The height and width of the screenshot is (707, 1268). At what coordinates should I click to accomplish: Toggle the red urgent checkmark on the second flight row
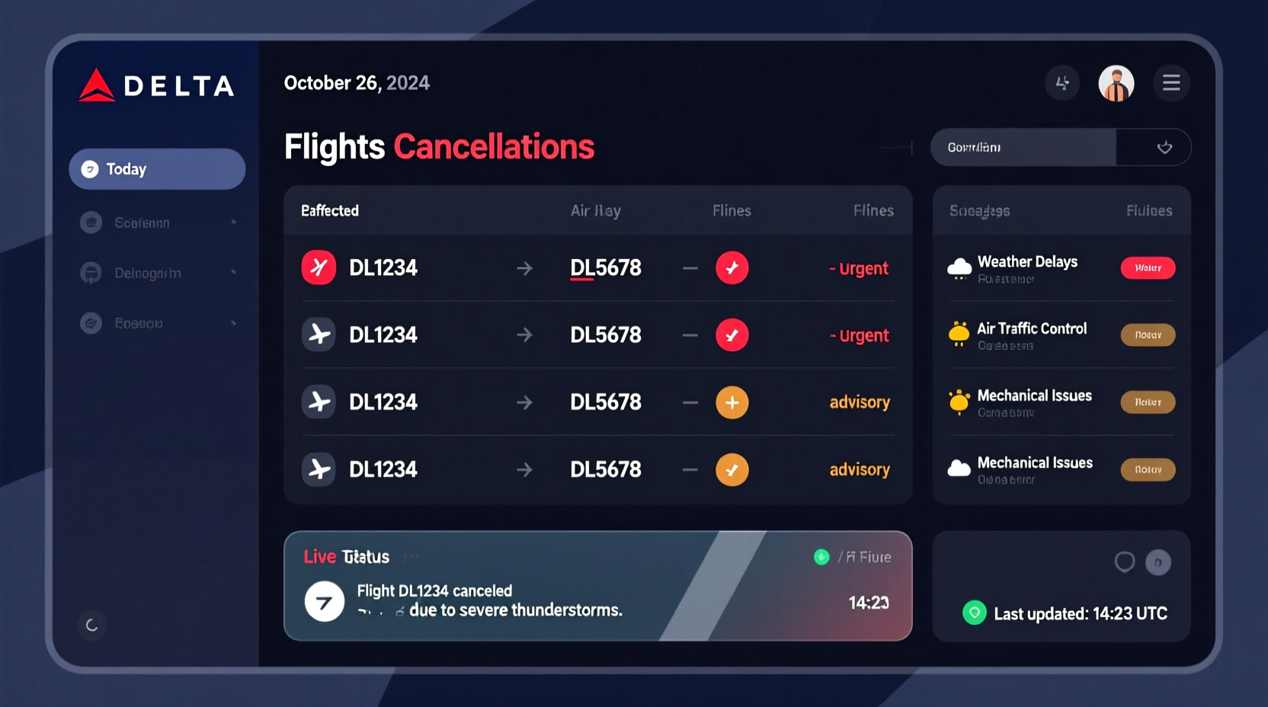click(732, 334)
